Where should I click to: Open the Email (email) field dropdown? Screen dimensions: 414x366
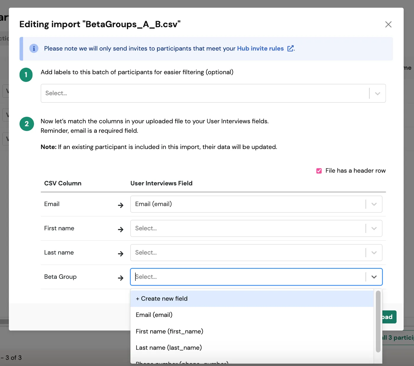(256, 204)
